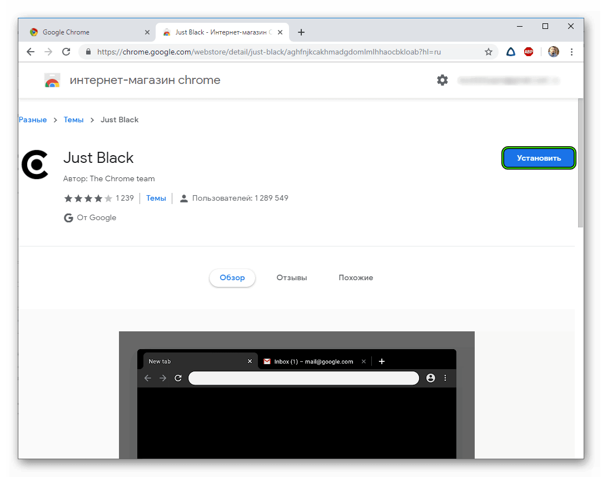This screenshot has height=477, width=602.
Task: Maximize the Chrome window
Action: 545,26
